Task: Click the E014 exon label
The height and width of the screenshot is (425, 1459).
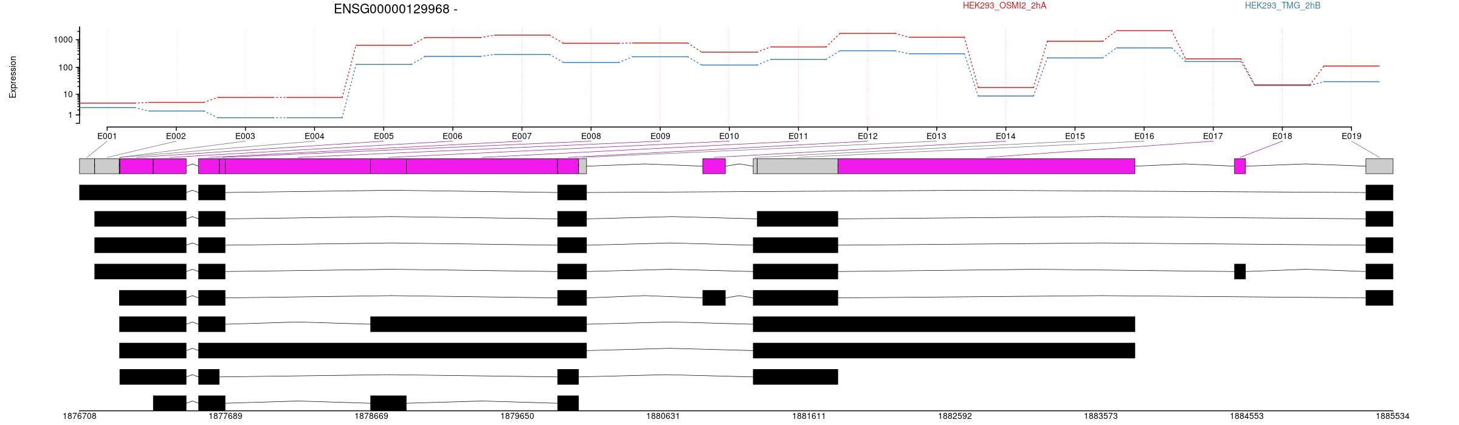Action: pos(1005,137)
